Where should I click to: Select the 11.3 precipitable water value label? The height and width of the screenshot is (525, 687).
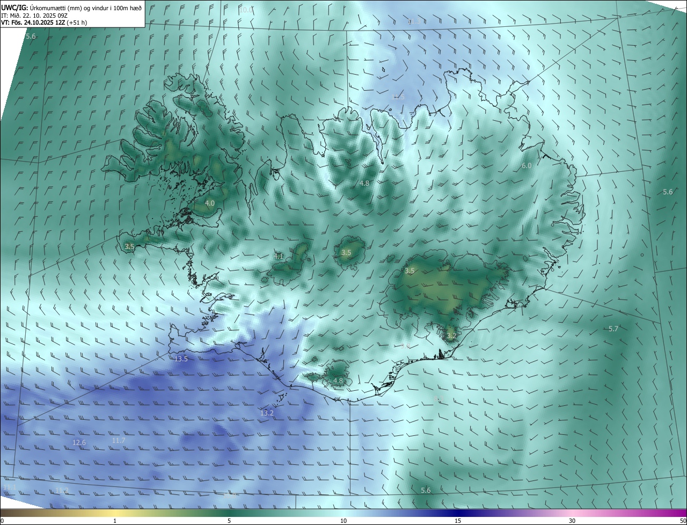414,21
